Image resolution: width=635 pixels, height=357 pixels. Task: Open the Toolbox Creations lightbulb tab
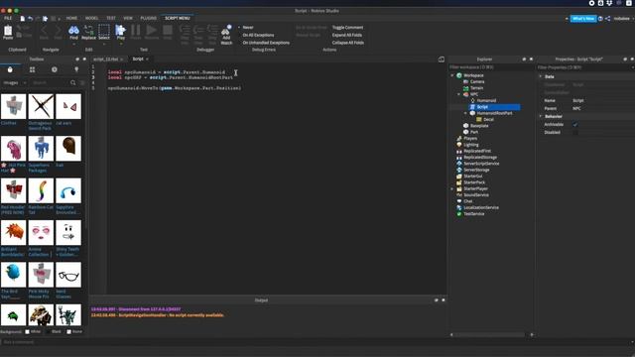tap(76, 69)
